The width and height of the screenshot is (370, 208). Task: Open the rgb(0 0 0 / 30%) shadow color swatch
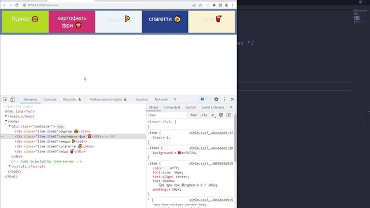[183, 185]
